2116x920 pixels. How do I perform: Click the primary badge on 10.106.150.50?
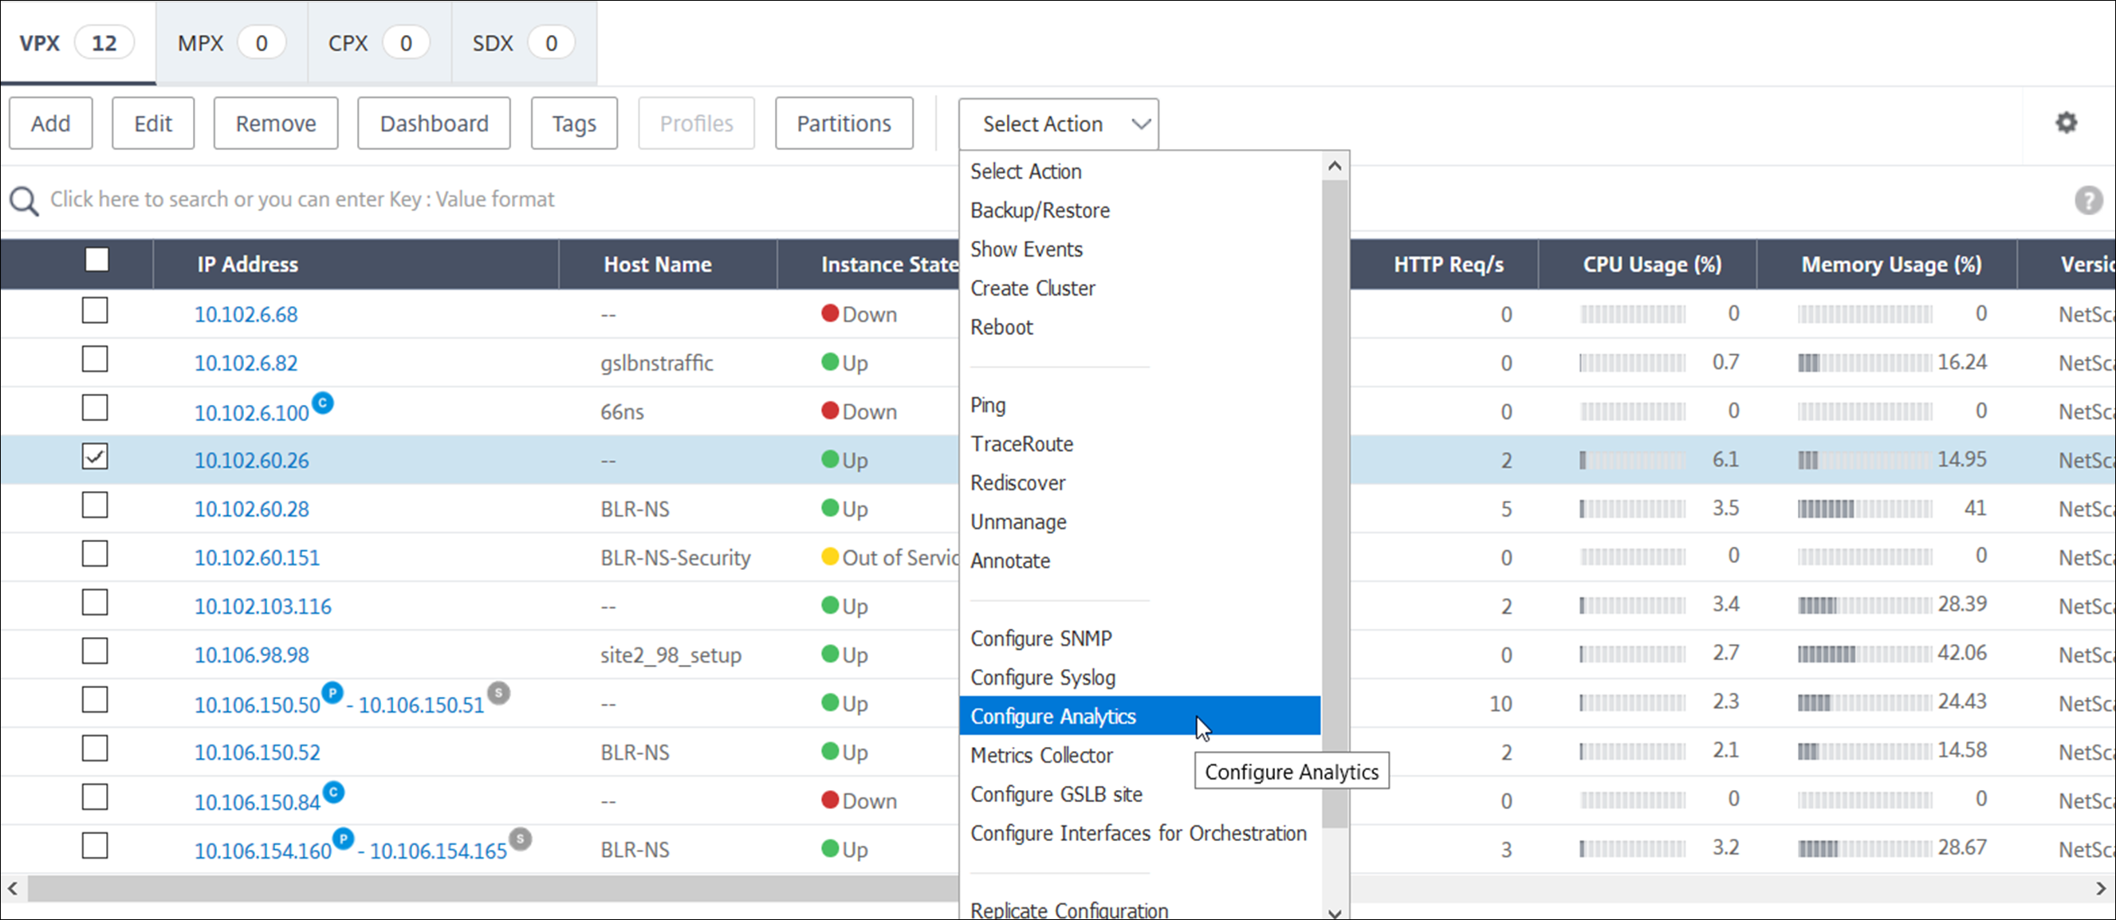tap(332, 694)
